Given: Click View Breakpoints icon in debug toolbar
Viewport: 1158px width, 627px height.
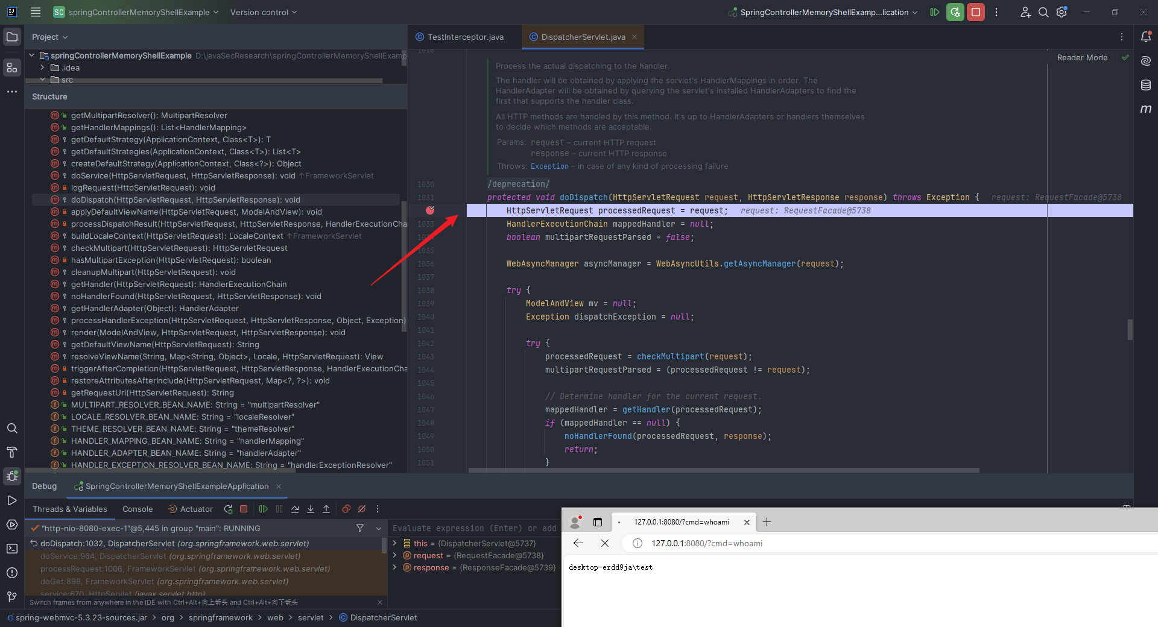Looking at the screenshot, I should click(346, 509).
